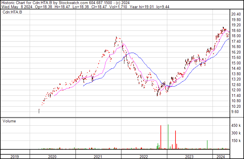The width and height of the screenshot is (244, 159).
Task: Select the 2019 year label on the timeline
Action: point(15,157)
